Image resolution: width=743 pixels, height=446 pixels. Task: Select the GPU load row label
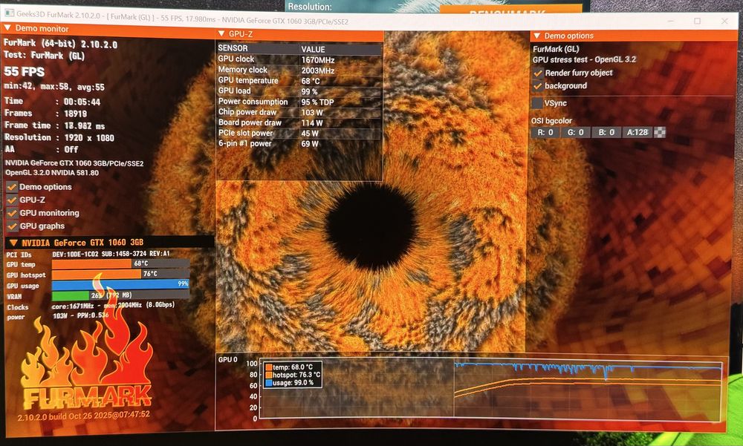click(234, 91)
